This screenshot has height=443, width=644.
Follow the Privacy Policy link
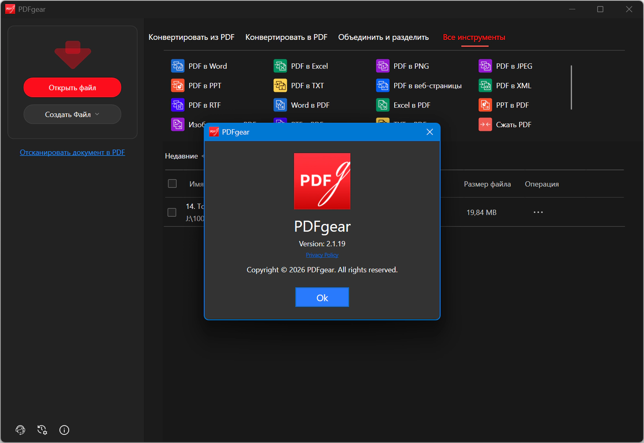[x=322, y=255]
